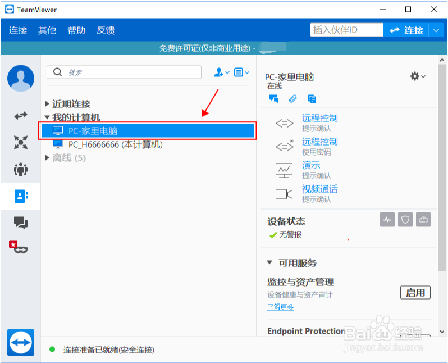
Task: Click the scrollbar up arrow
Action: (442, 60)
